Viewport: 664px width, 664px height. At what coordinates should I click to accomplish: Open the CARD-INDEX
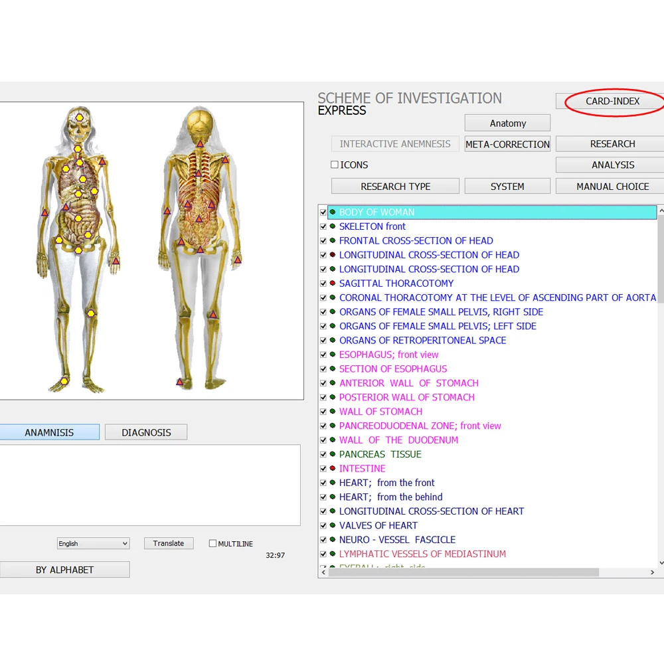point(611,101)
